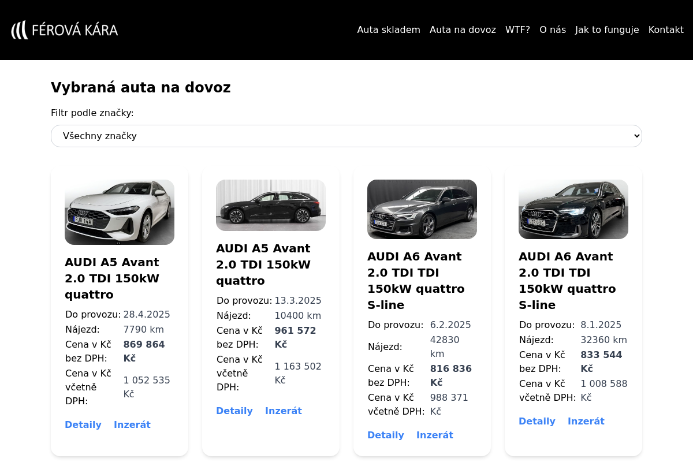Screen dimensions: 693x462
Task: Go to Kontakt page
Action: [x=666, y=30]
